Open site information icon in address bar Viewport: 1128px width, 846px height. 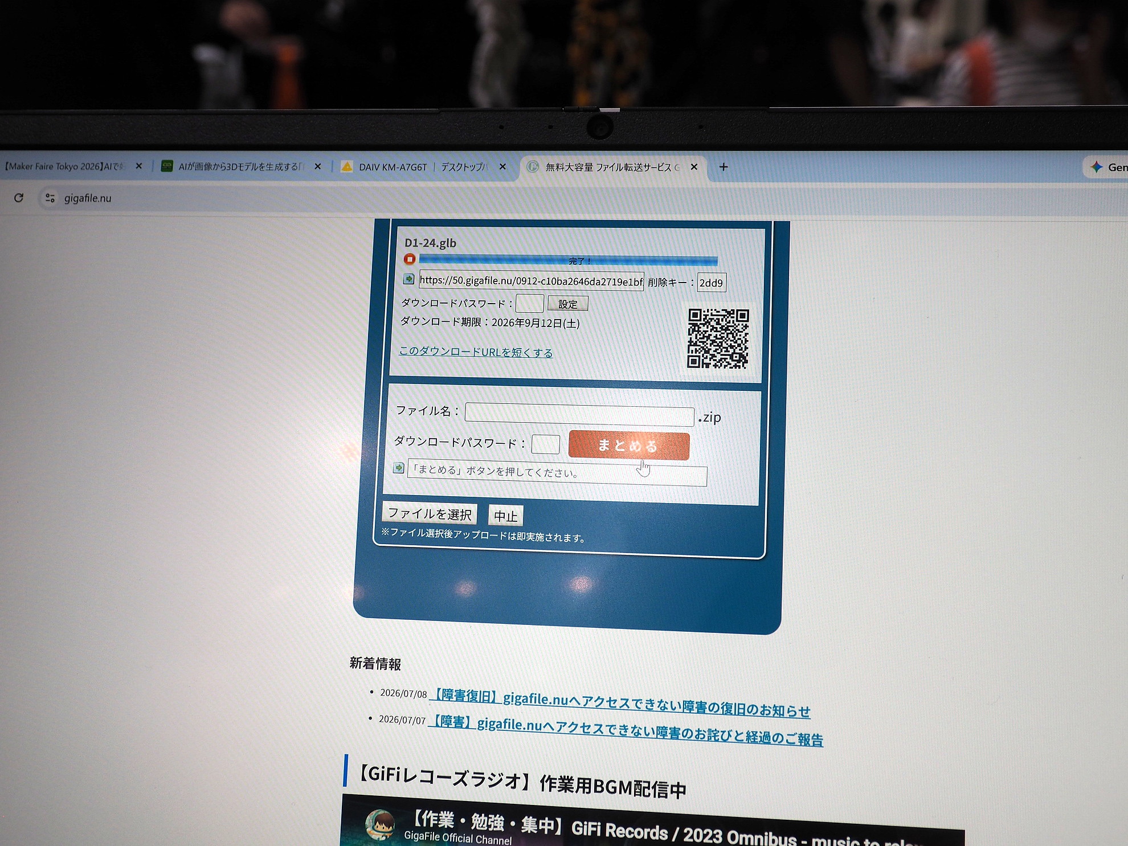[50, 198]
